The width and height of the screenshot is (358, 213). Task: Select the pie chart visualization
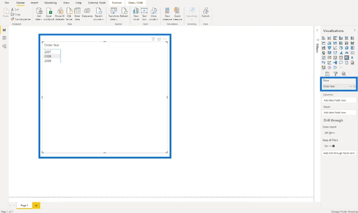(x=341, y=48)
